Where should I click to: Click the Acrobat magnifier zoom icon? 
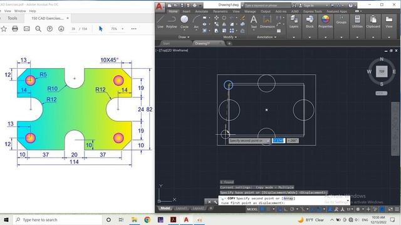click(x=38, y=29)
